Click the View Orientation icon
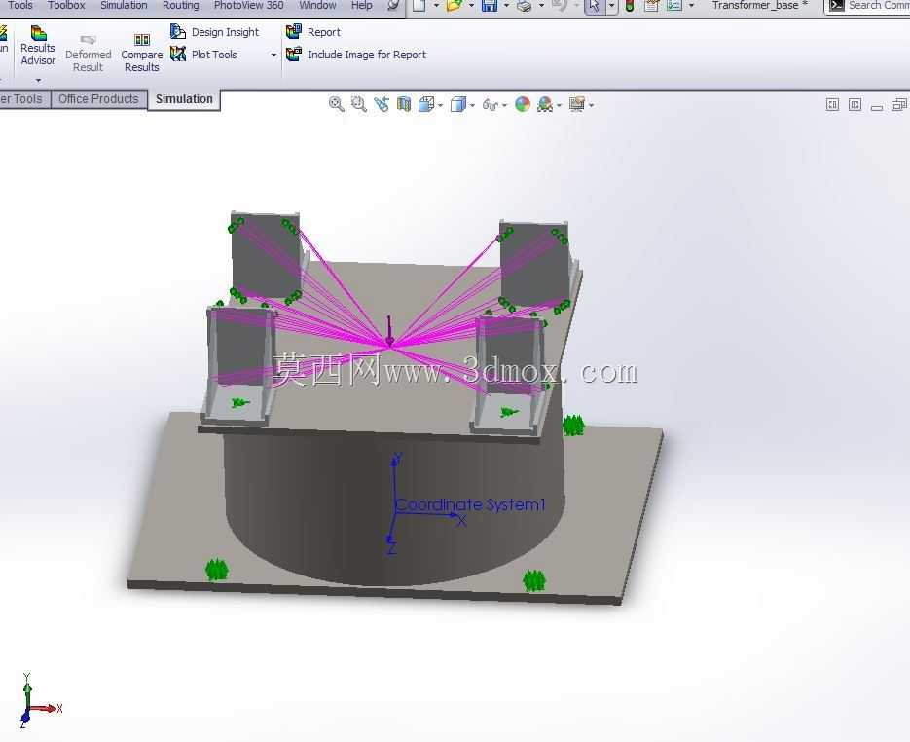Viewport: 910px width, 742px height. click(x=426, y=104)
